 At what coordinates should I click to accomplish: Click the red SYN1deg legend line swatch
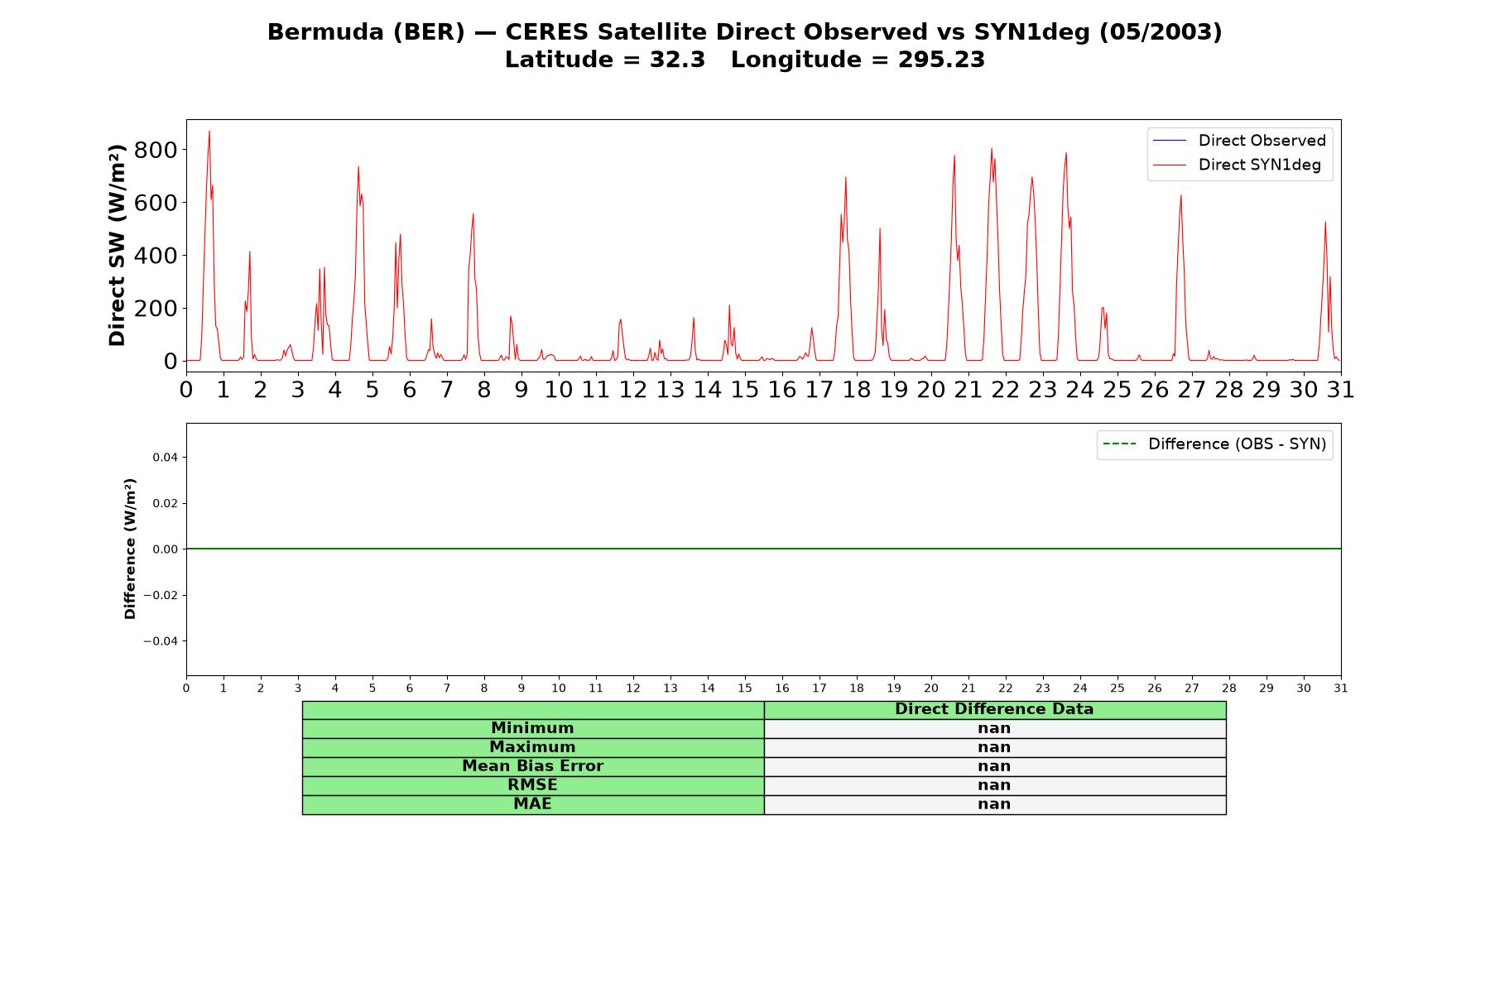point(1169,165)
